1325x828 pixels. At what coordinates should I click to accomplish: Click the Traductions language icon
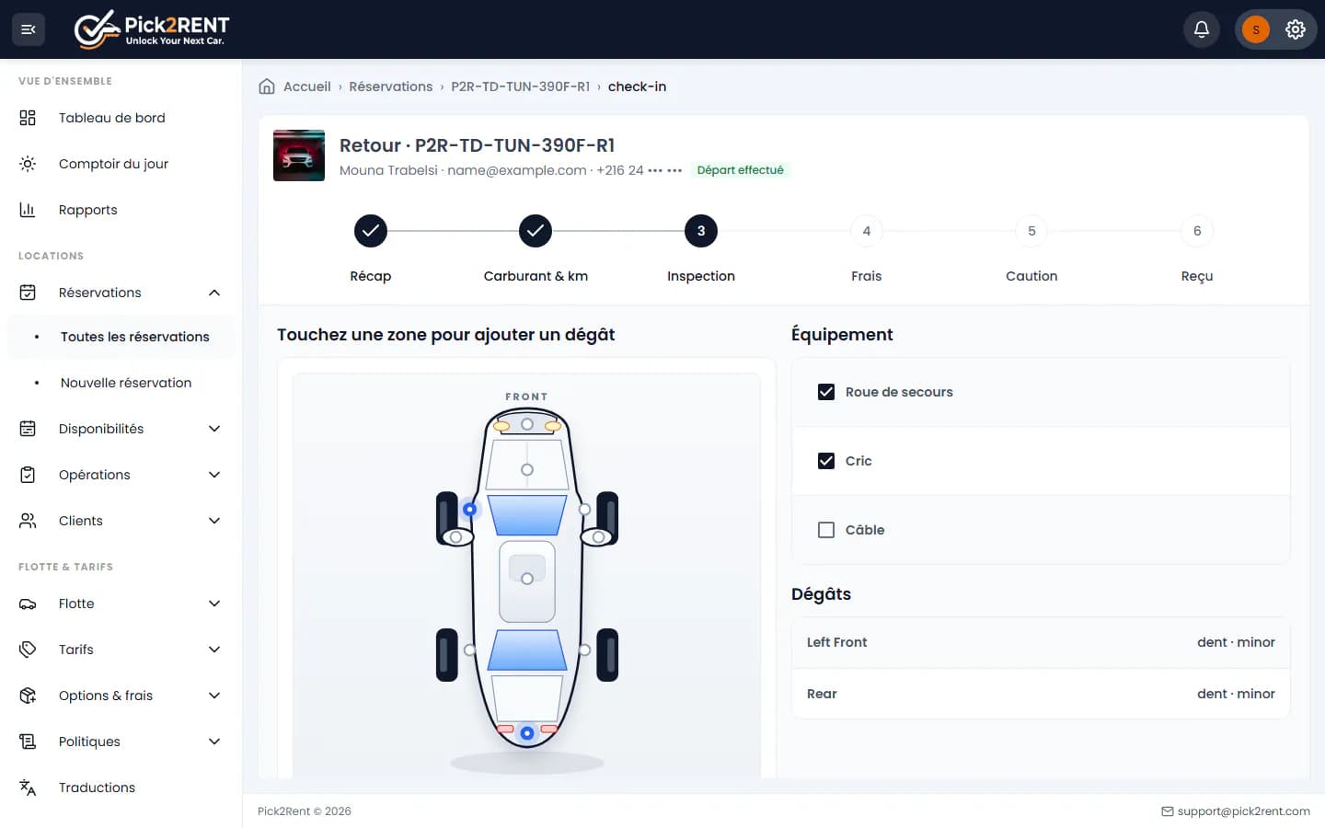coord(28,788)
